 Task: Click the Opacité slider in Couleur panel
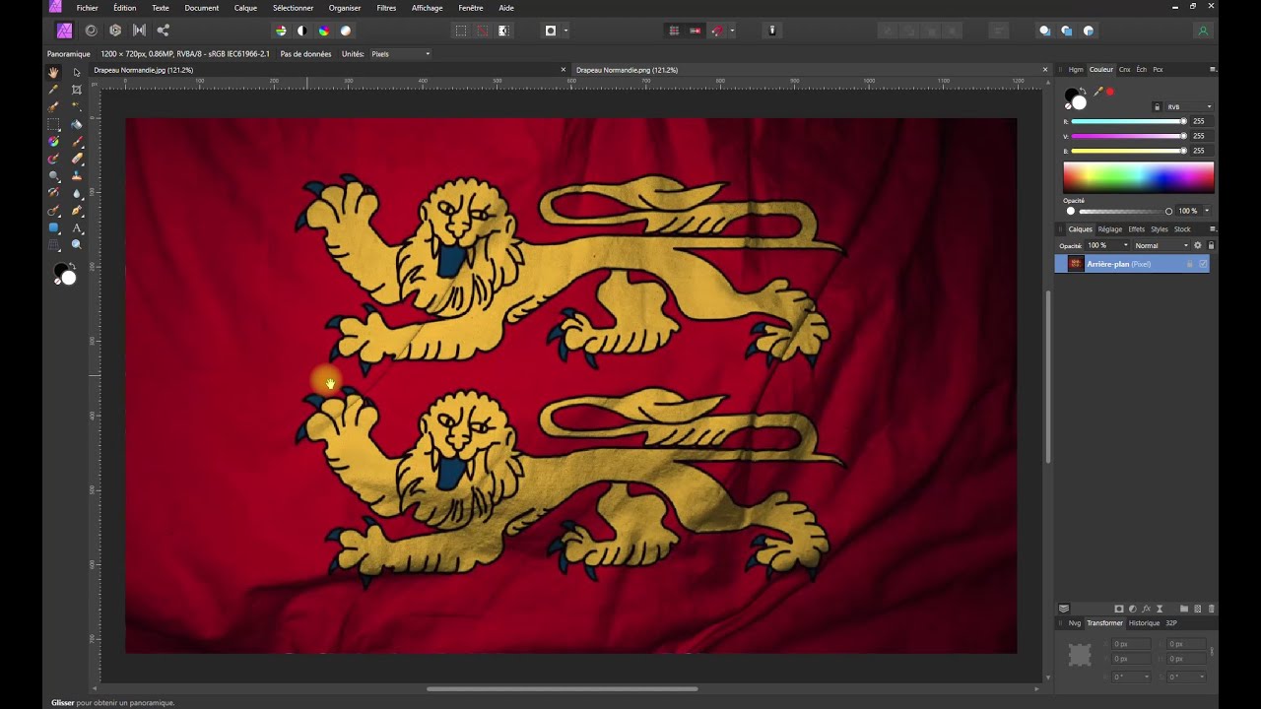tap(1124, 211)
